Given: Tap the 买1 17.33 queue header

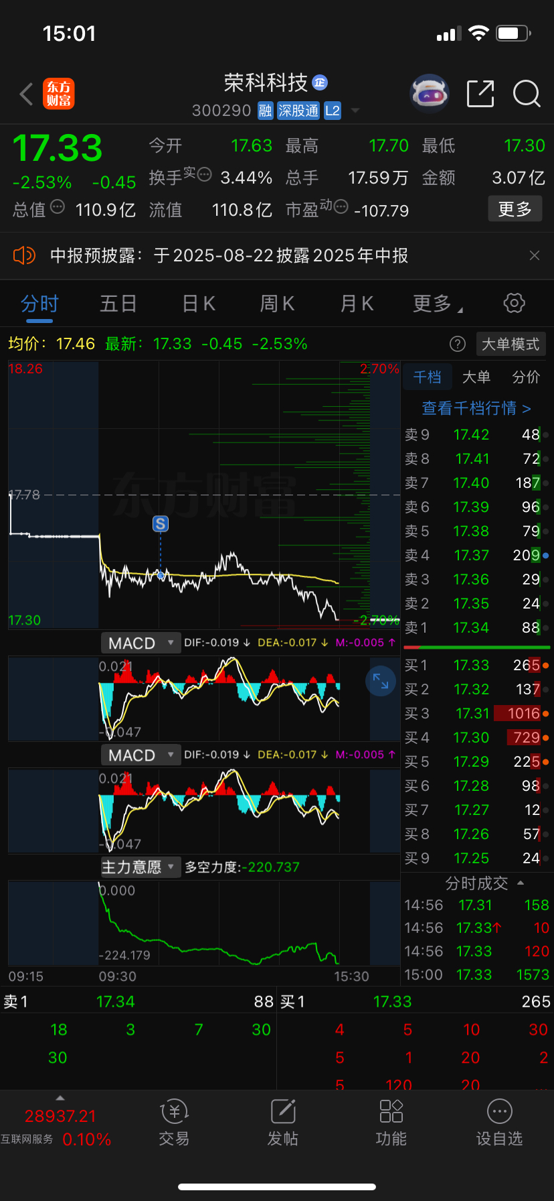Looking at the screenshot, I should coord(415,1002).
